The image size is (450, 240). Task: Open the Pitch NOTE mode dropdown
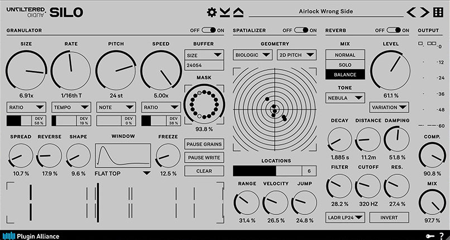pyautogui.click(x=116, y=107)
